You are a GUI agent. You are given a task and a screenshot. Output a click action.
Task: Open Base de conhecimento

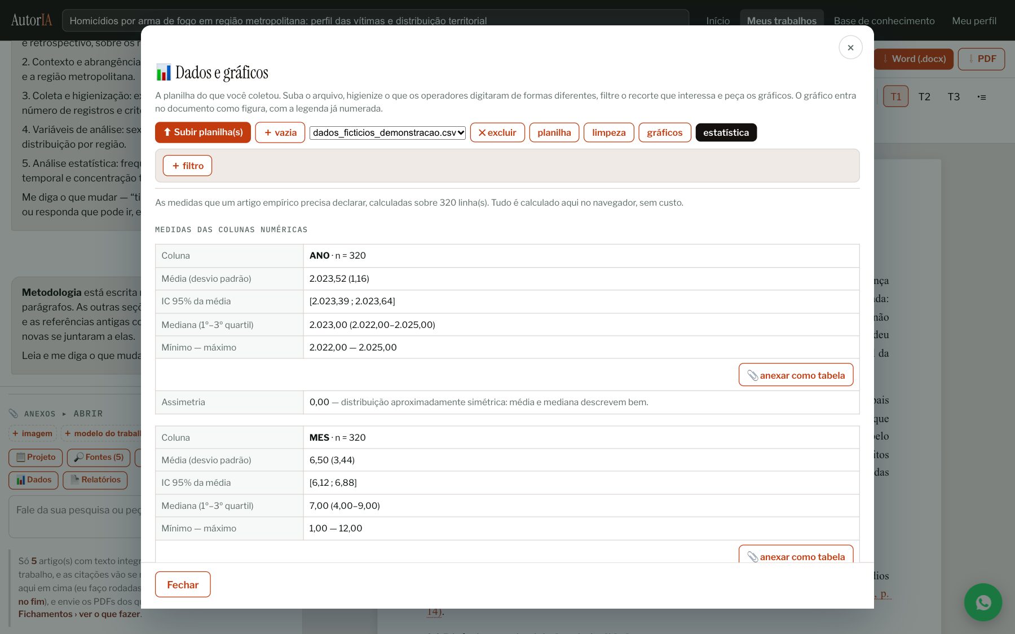point(884,21)
